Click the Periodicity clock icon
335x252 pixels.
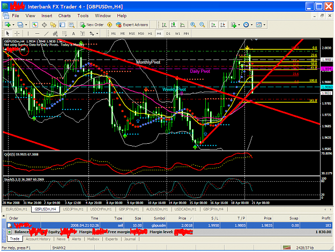tap(246, 25)
